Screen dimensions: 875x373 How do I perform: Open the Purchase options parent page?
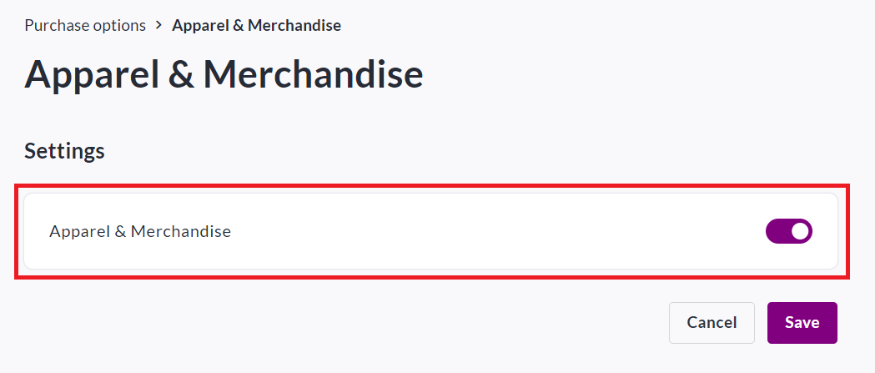point(85,25)
